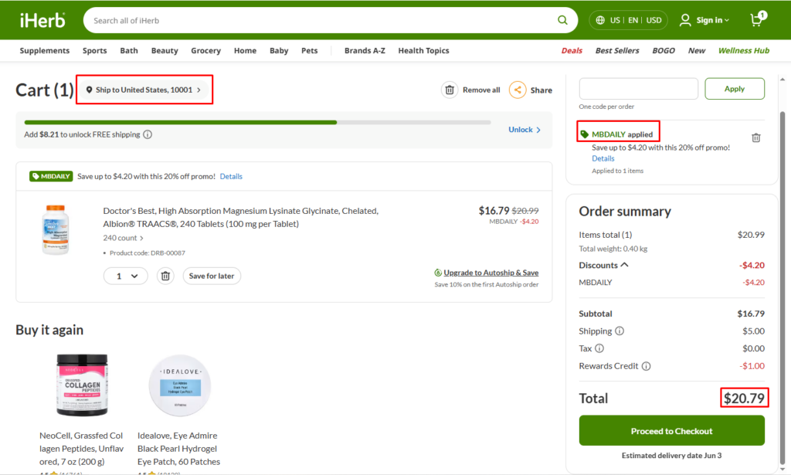Click the Remove all label

pyautogui.click(x=481, y=90)
